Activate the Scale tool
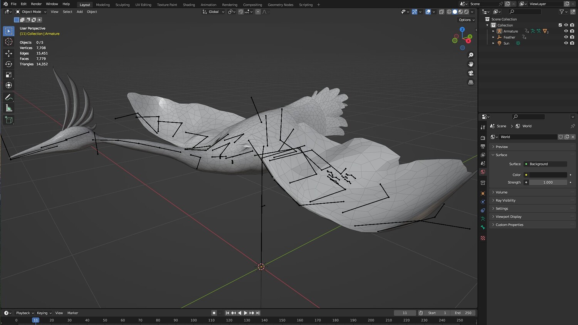Screen dimensions: 578x325 (8, 75)
